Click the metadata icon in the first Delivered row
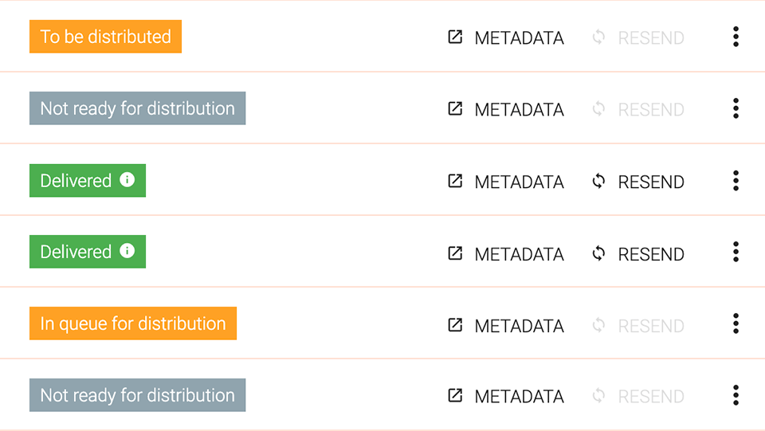The height and width of the screenshot is (431, 765). [x=455, y=181]
